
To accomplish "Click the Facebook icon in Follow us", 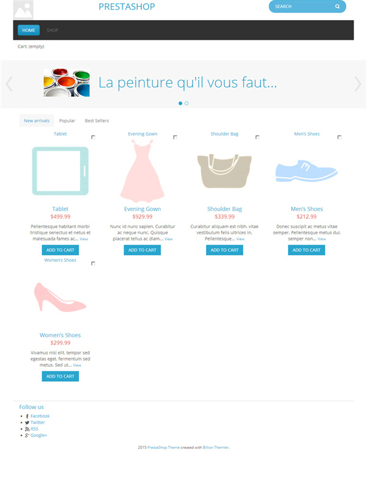I will click(27, 416).
